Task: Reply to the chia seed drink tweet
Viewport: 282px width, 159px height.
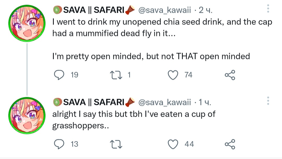Action: (59, 75)
